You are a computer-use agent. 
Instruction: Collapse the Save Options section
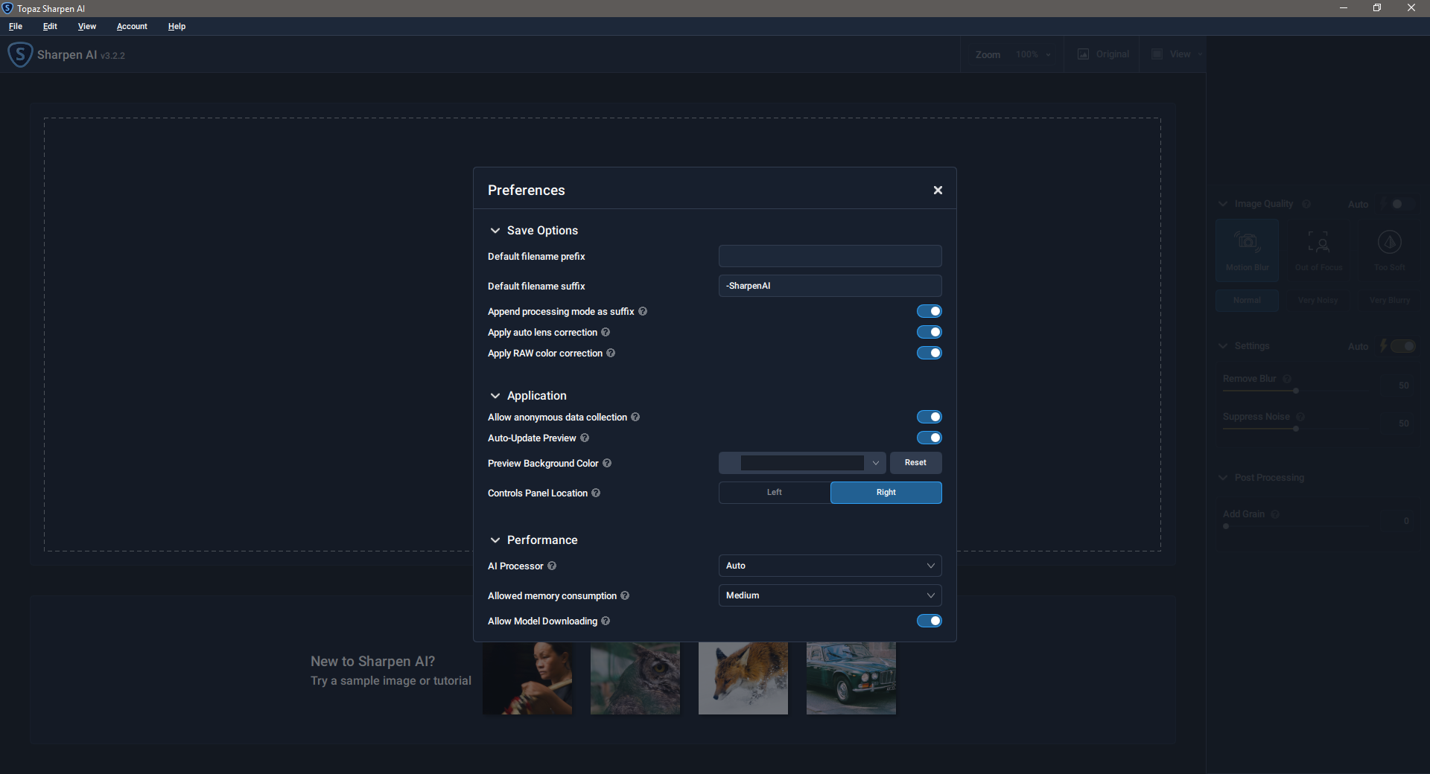point(495,231)
